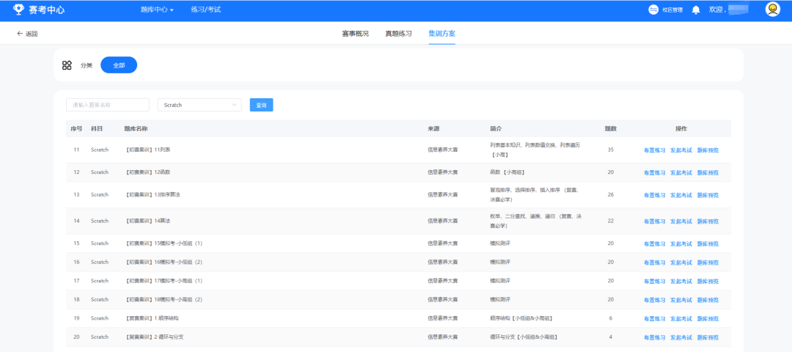Click 题库预览 for 14算法 row
This screenshot has width=792, height=352.
pyautogui.click(x=708, y=221)
